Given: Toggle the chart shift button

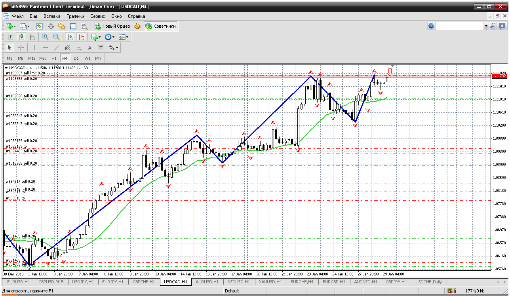Looking at the screenshot, I should coord(81,37).
